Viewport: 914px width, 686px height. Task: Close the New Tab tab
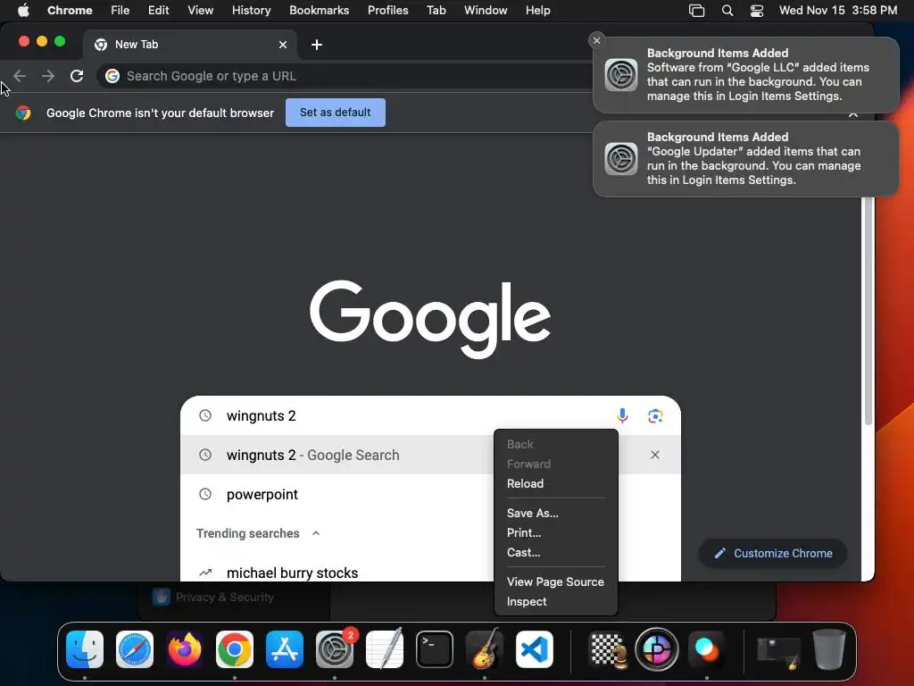pos(283,45)
